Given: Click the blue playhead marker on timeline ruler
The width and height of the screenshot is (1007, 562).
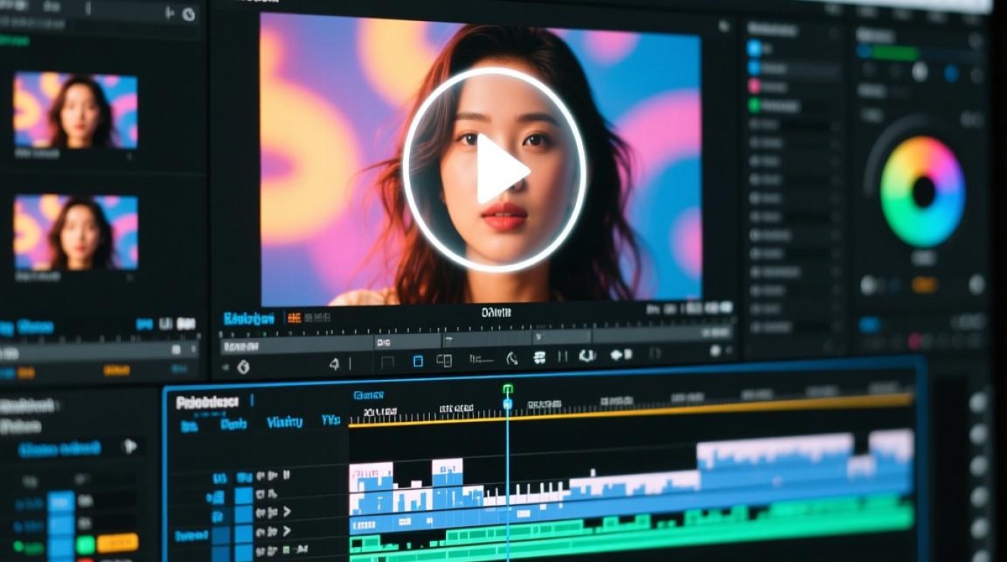Looking at the screenshot, I should (507, 404).
